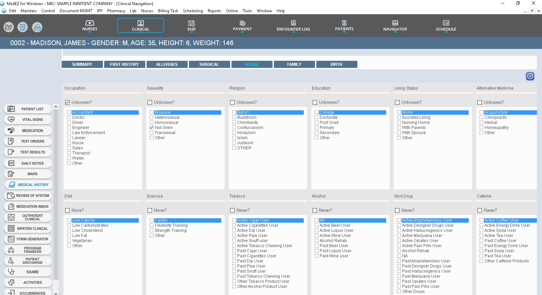Open FORM GENERATOR in sidebar
542x295 pixels.
coord(28,239)
